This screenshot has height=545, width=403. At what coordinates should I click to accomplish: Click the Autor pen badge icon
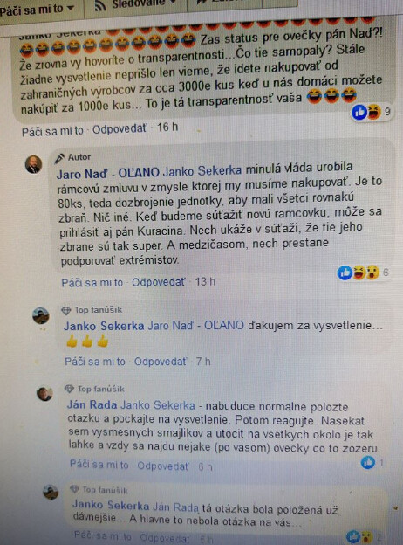tap(59, 158)
